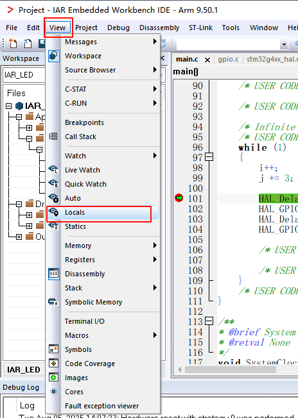Open the Tools menu
298x418 pixels.
click(231, 28)
